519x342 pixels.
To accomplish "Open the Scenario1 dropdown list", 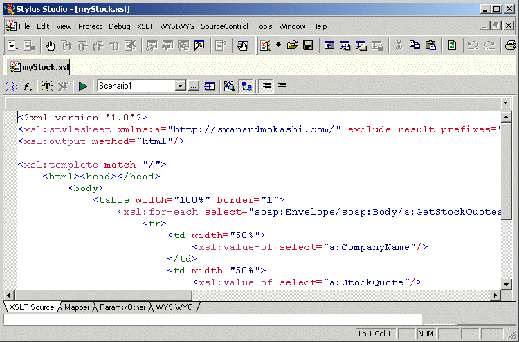I will [x=180, y=87].
